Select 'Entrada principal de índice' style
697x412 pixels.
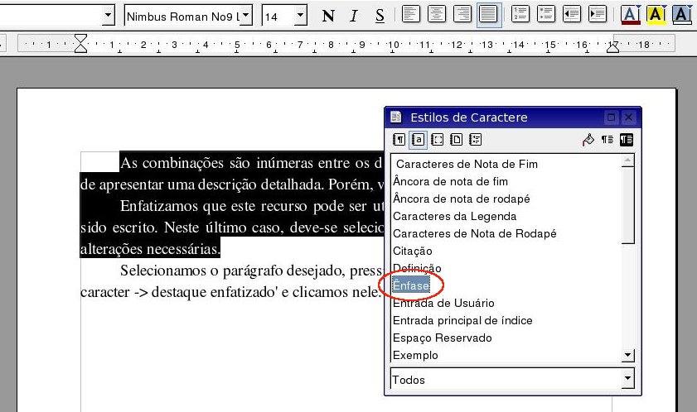[x=462, y=320]
